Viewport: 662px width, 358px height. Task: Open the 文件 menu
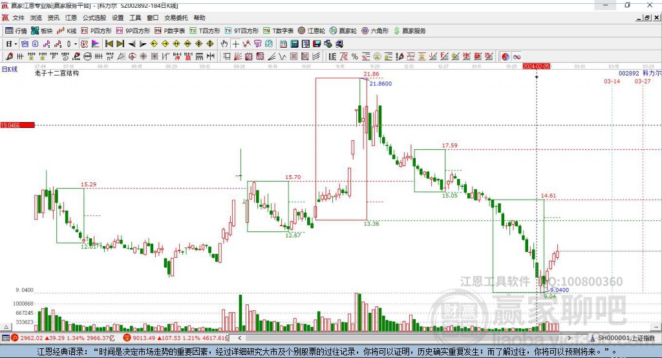coord(18,17)
